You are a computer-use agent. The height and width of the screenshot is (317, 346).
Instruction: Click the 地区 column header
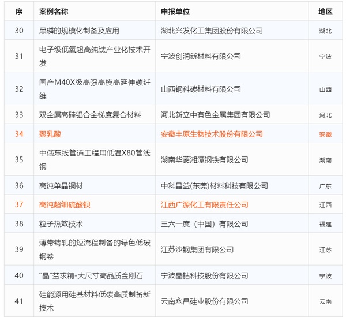(x=325, y=12)
